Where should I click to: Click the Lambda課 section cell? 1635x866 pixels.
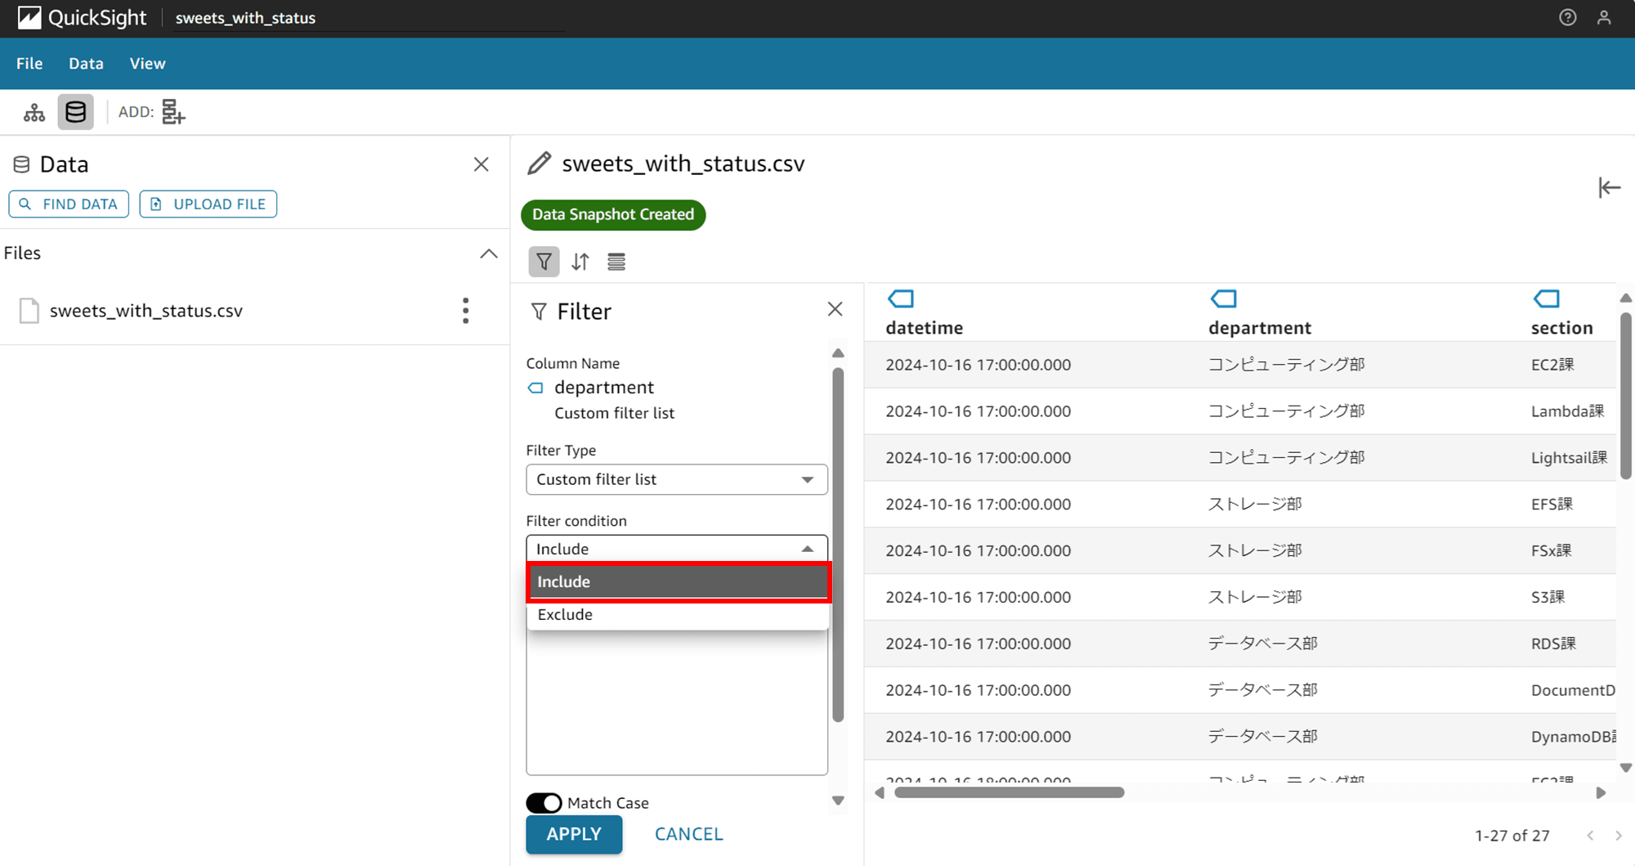tap(1567, 411)
